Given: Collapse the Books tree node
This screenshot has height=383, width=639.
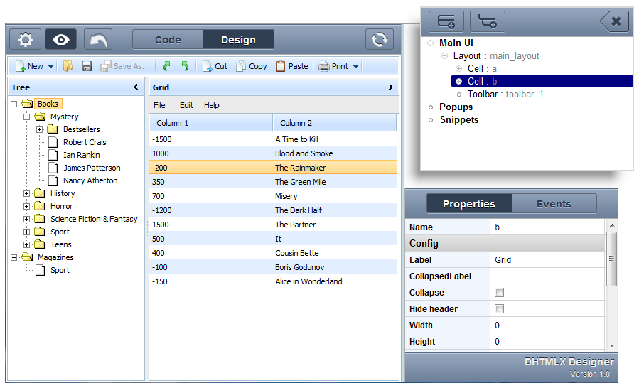Looking at the screenshot, I should click(14, 104).
